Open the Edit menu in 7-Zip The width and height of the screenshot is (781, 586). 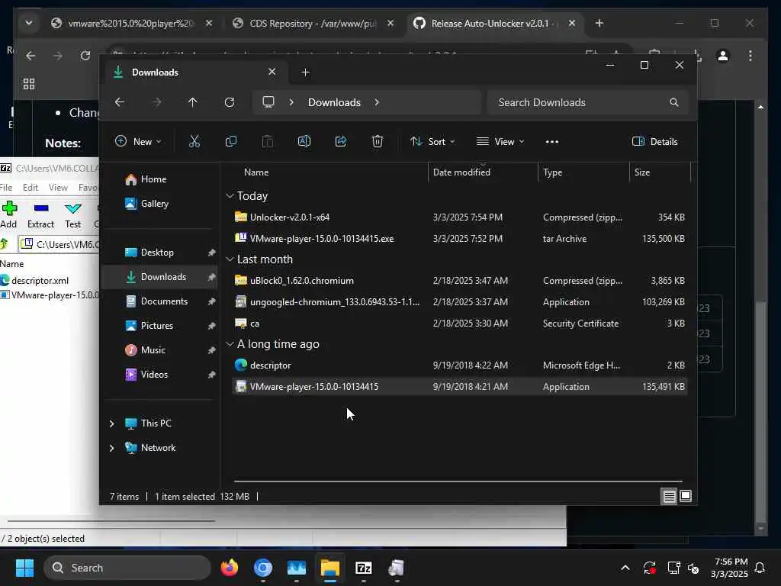tap(30, 188)
